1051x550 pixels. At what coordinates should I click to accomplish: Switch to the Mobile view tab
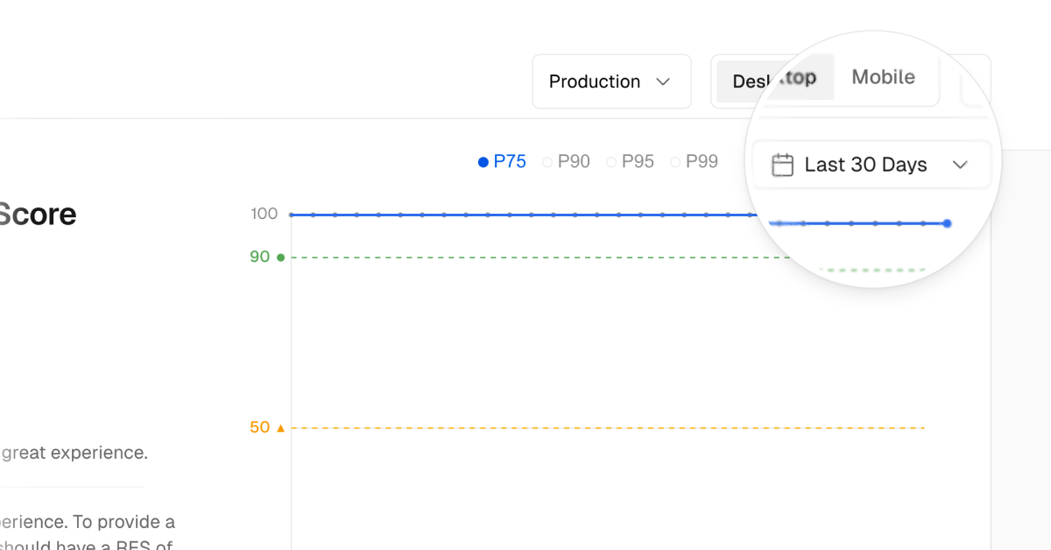(884, 77)
